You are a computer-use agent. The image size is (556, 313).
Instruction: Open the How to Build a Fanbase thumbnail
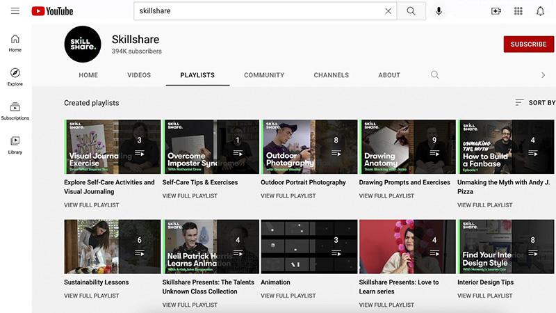[x=506, y=147]
